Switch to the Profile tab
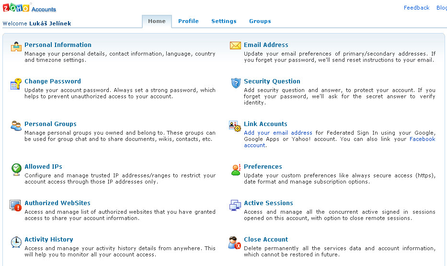The image size is (447, 266). (188, 21)
